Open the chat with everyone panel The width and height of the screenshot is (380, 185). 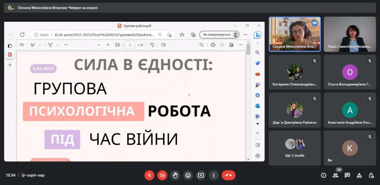[x=347, y=175]
